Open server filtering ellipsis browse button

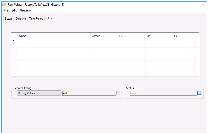118,93
